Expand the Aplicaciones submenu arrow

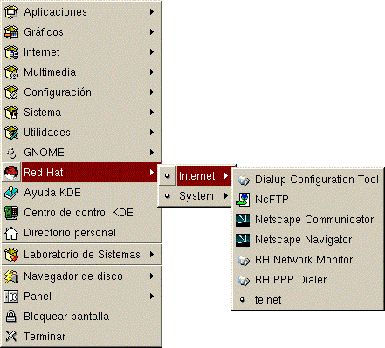click(x=152, y=12)
